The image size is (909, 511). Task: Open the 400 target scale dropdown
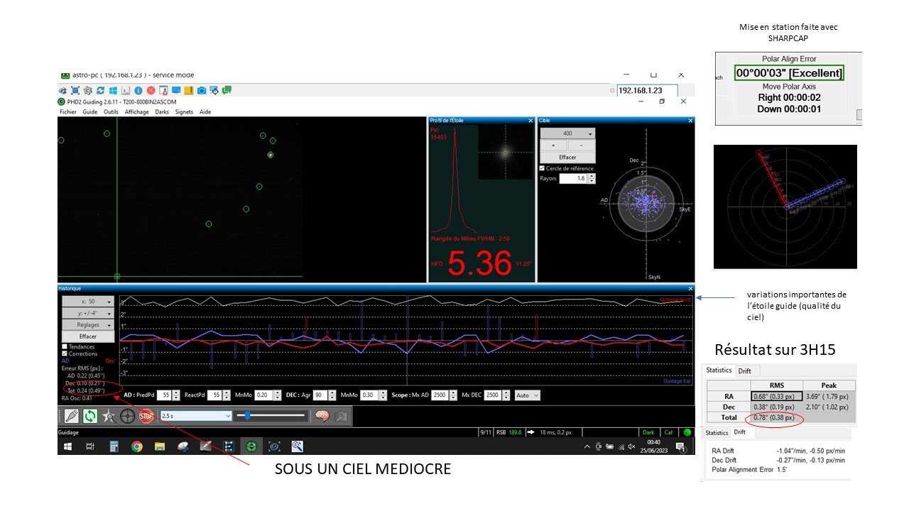click(x=567, y=133)
